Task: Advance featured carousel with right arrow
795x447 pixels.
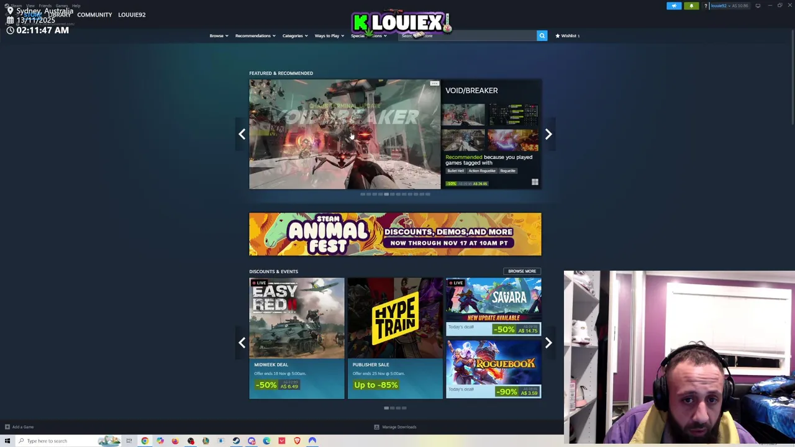Action: point(548,134)
